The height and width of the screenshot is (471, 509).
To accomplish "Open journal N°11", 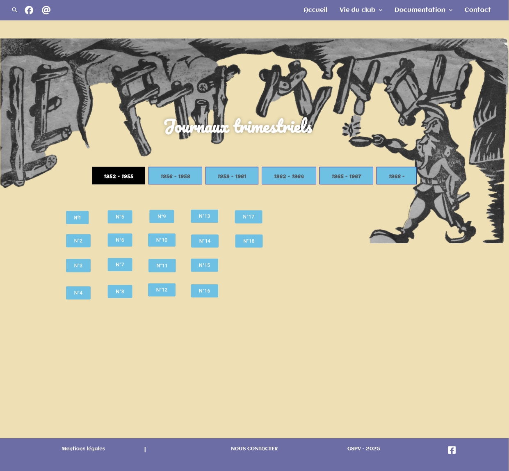I will (162, 266).
